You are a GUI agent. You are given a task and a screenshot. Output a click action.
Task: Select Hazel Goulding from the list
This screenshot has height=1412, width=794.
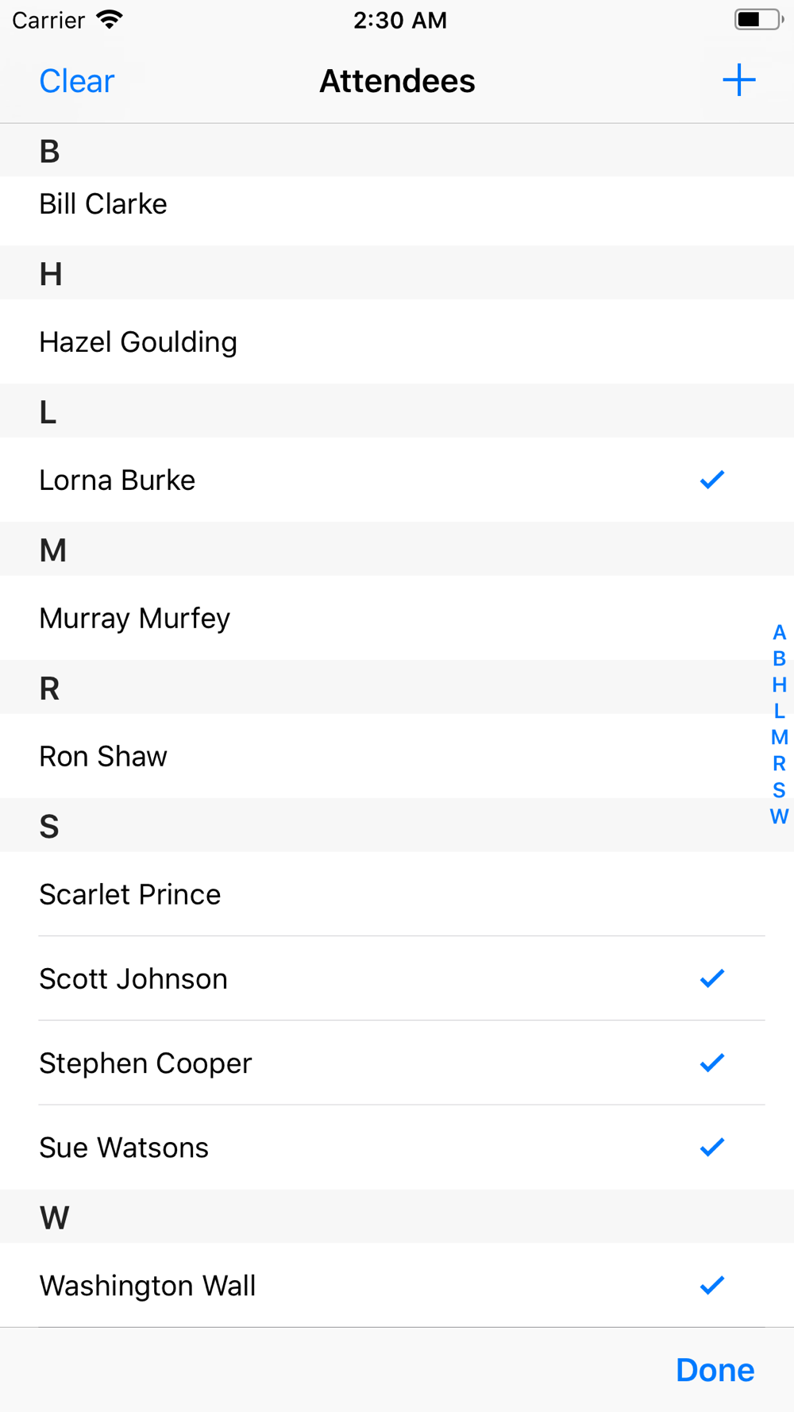pyautogui.click(x=397, y=341)
